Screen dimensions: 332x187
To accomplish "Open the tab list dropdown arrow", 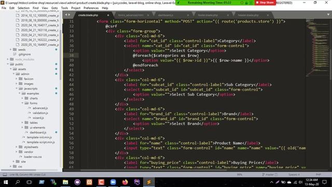I will pos(328,15).
